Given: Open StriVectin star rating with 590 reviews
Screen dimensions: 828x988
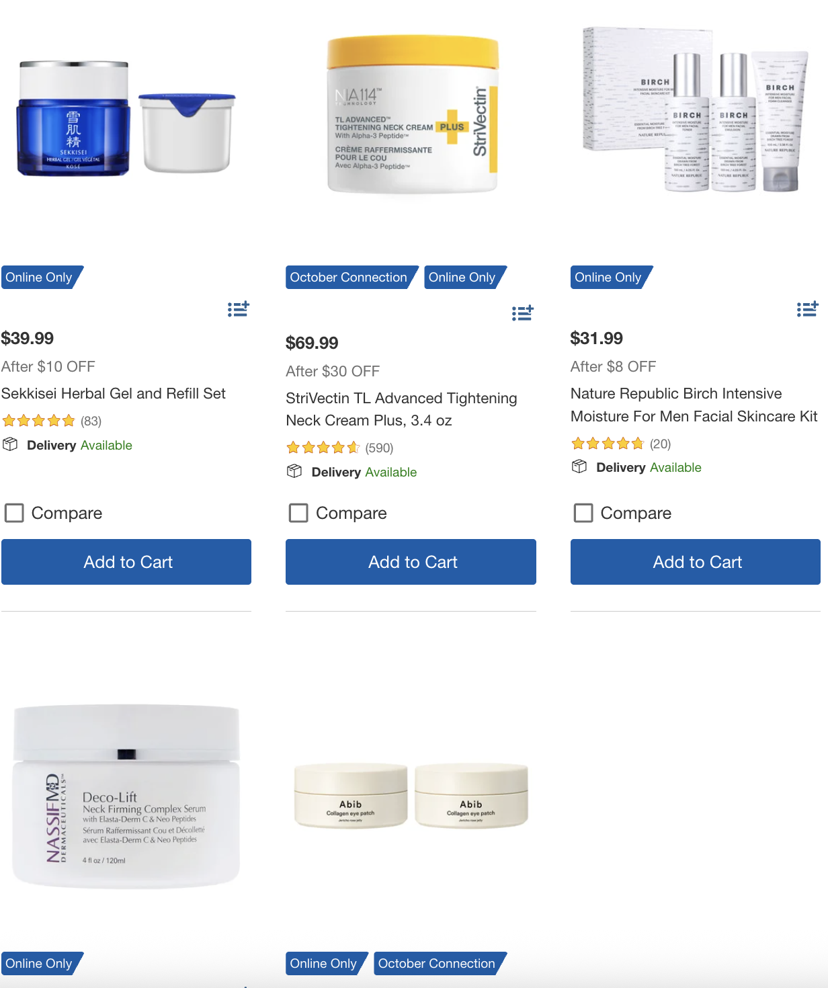Looking at the screenshot, I should pyautogui.click(x=339, y=448).
